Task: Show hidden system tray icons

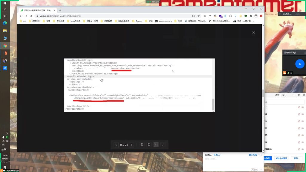Action: [7, 133]
